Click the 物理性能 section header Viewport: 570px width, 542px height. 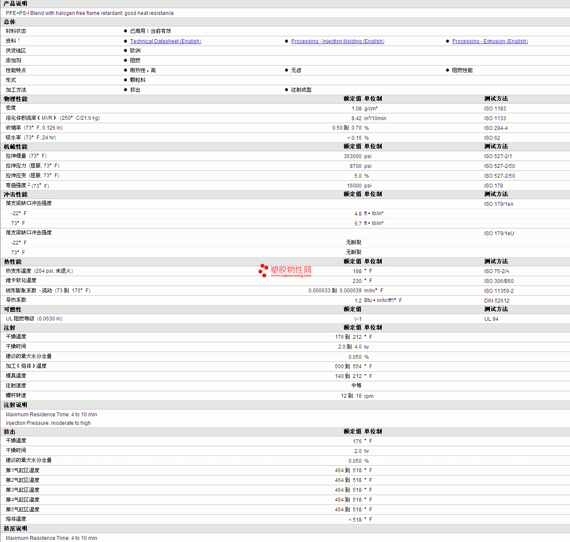(16, 99)
